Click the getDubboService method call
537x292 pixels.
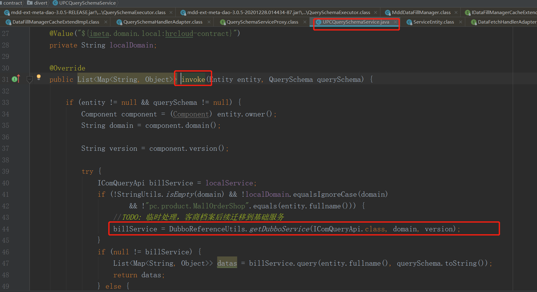click(x=279, y=229)
